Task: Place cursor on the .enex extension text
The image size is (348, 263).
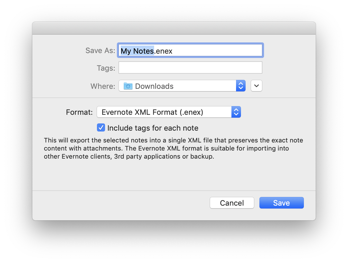Action: pos(163,51)
